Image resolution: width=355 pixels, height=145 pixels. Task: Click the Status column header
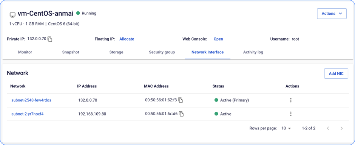pos(218,86)
